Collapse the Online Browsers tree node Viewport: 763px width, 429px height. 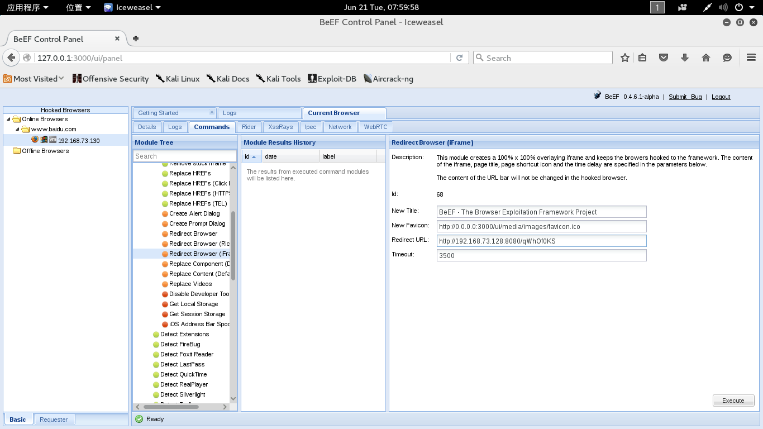tap(8, 119)
